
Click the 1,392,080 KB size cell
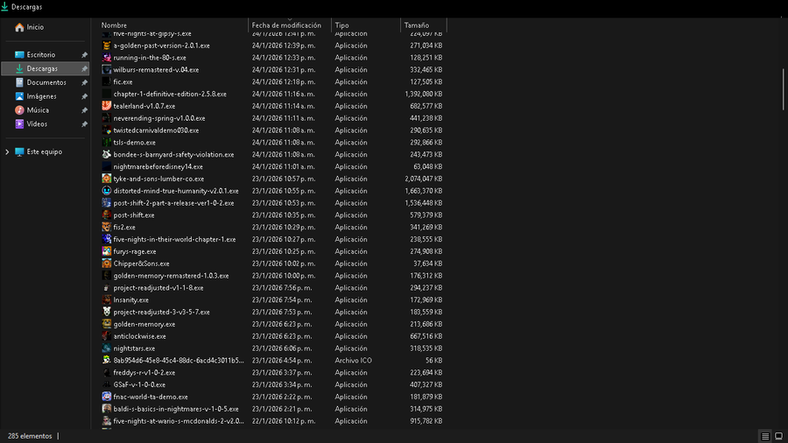click(x=423, y=94)
